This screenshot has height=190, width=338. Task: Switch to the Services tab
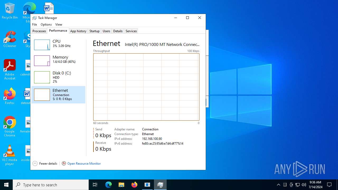click(131, 31)
